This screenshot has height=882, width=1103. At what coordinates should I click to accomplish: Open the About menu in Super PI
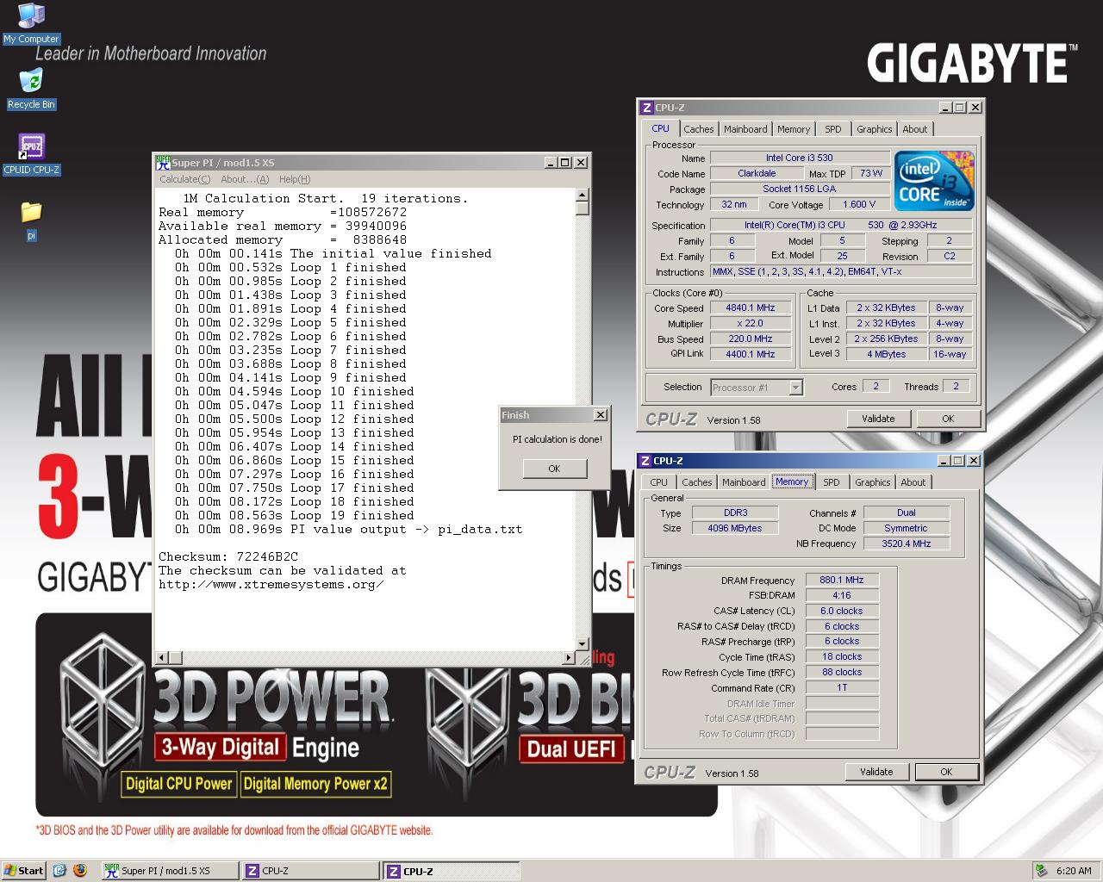244,179
